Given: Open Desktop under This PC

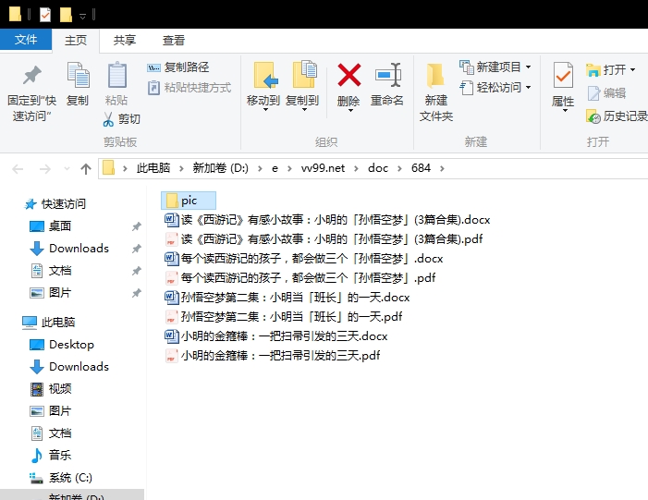Looking at the screenshot, I should click(x=62, y=345).
